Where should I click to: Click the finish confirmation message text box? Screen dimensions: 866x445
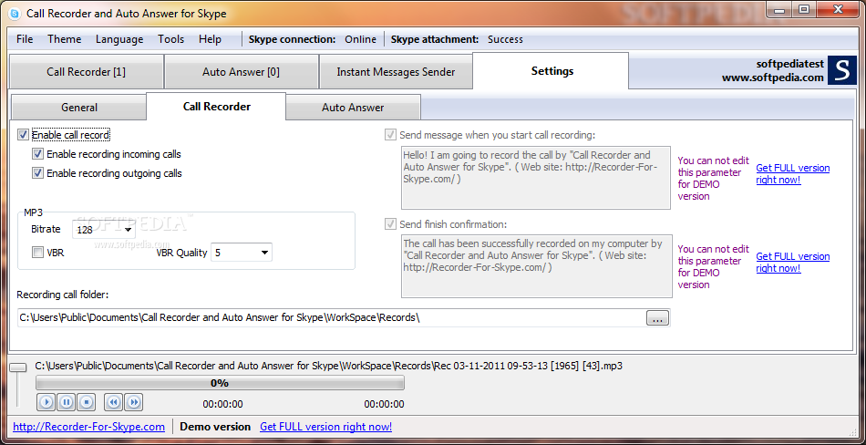[x=536, y=266]
